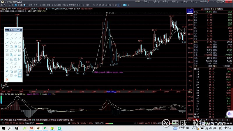Select the text annotation tool
This screenshot has height=131, width=233.
16,67
